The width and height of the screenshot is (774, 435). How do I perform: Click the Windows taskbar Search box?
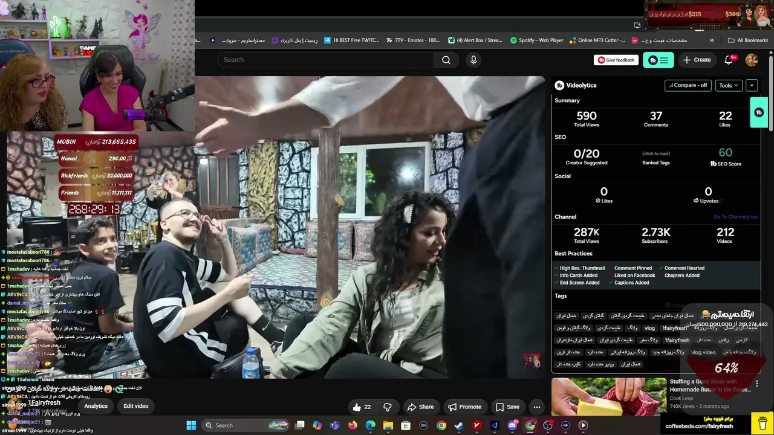245,425
